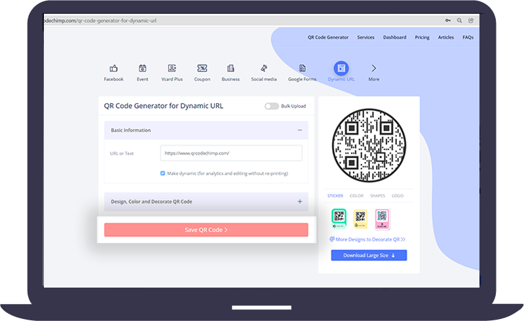Select the Google Forms QR type
This screenshot has width=524, height=321.
click(302, 69)
